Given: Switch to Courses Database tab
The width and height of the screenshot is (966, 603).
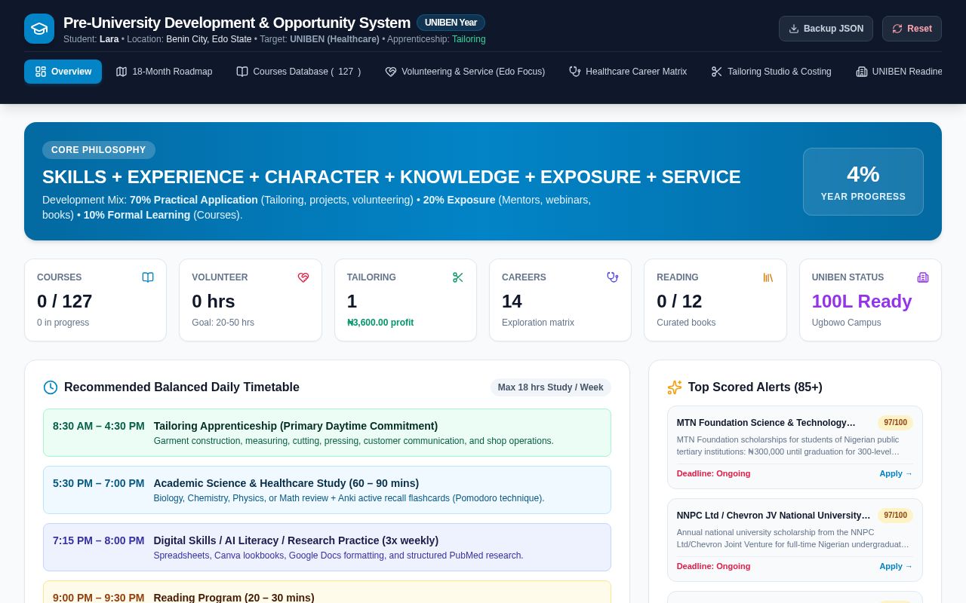Looking at the screenshot, I should (299, 72).
